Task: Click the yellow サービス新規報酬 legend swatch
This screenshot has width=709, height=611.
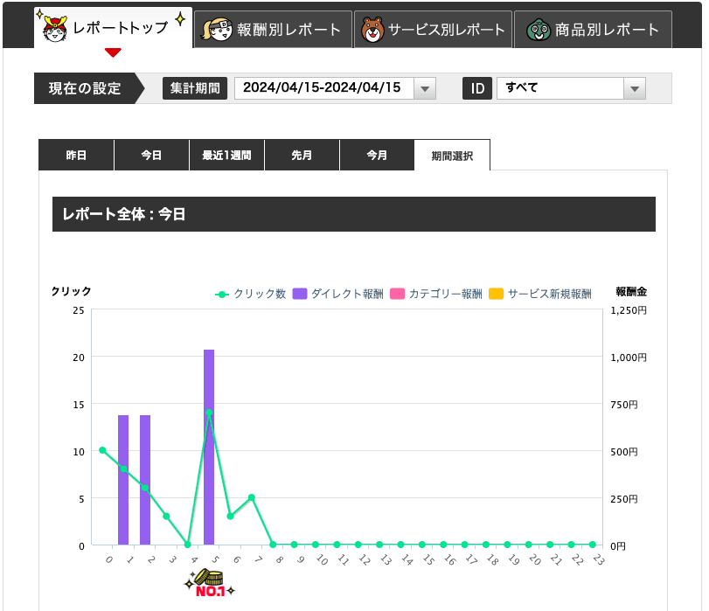Action: [x=496, y=294]
